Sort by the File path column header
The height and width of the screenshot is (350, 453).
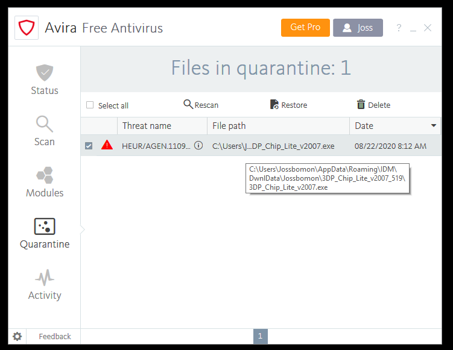tap(279, 126)
